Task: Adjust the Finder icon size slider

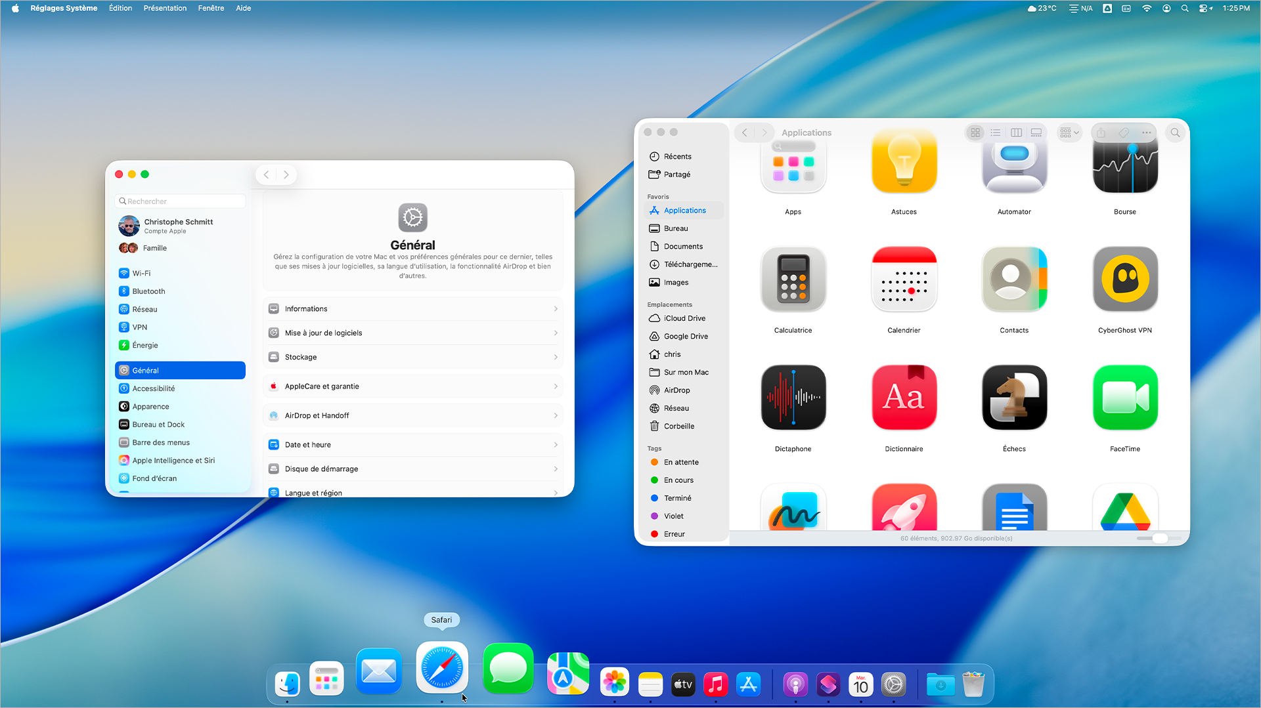Action: coord(1159,538)
